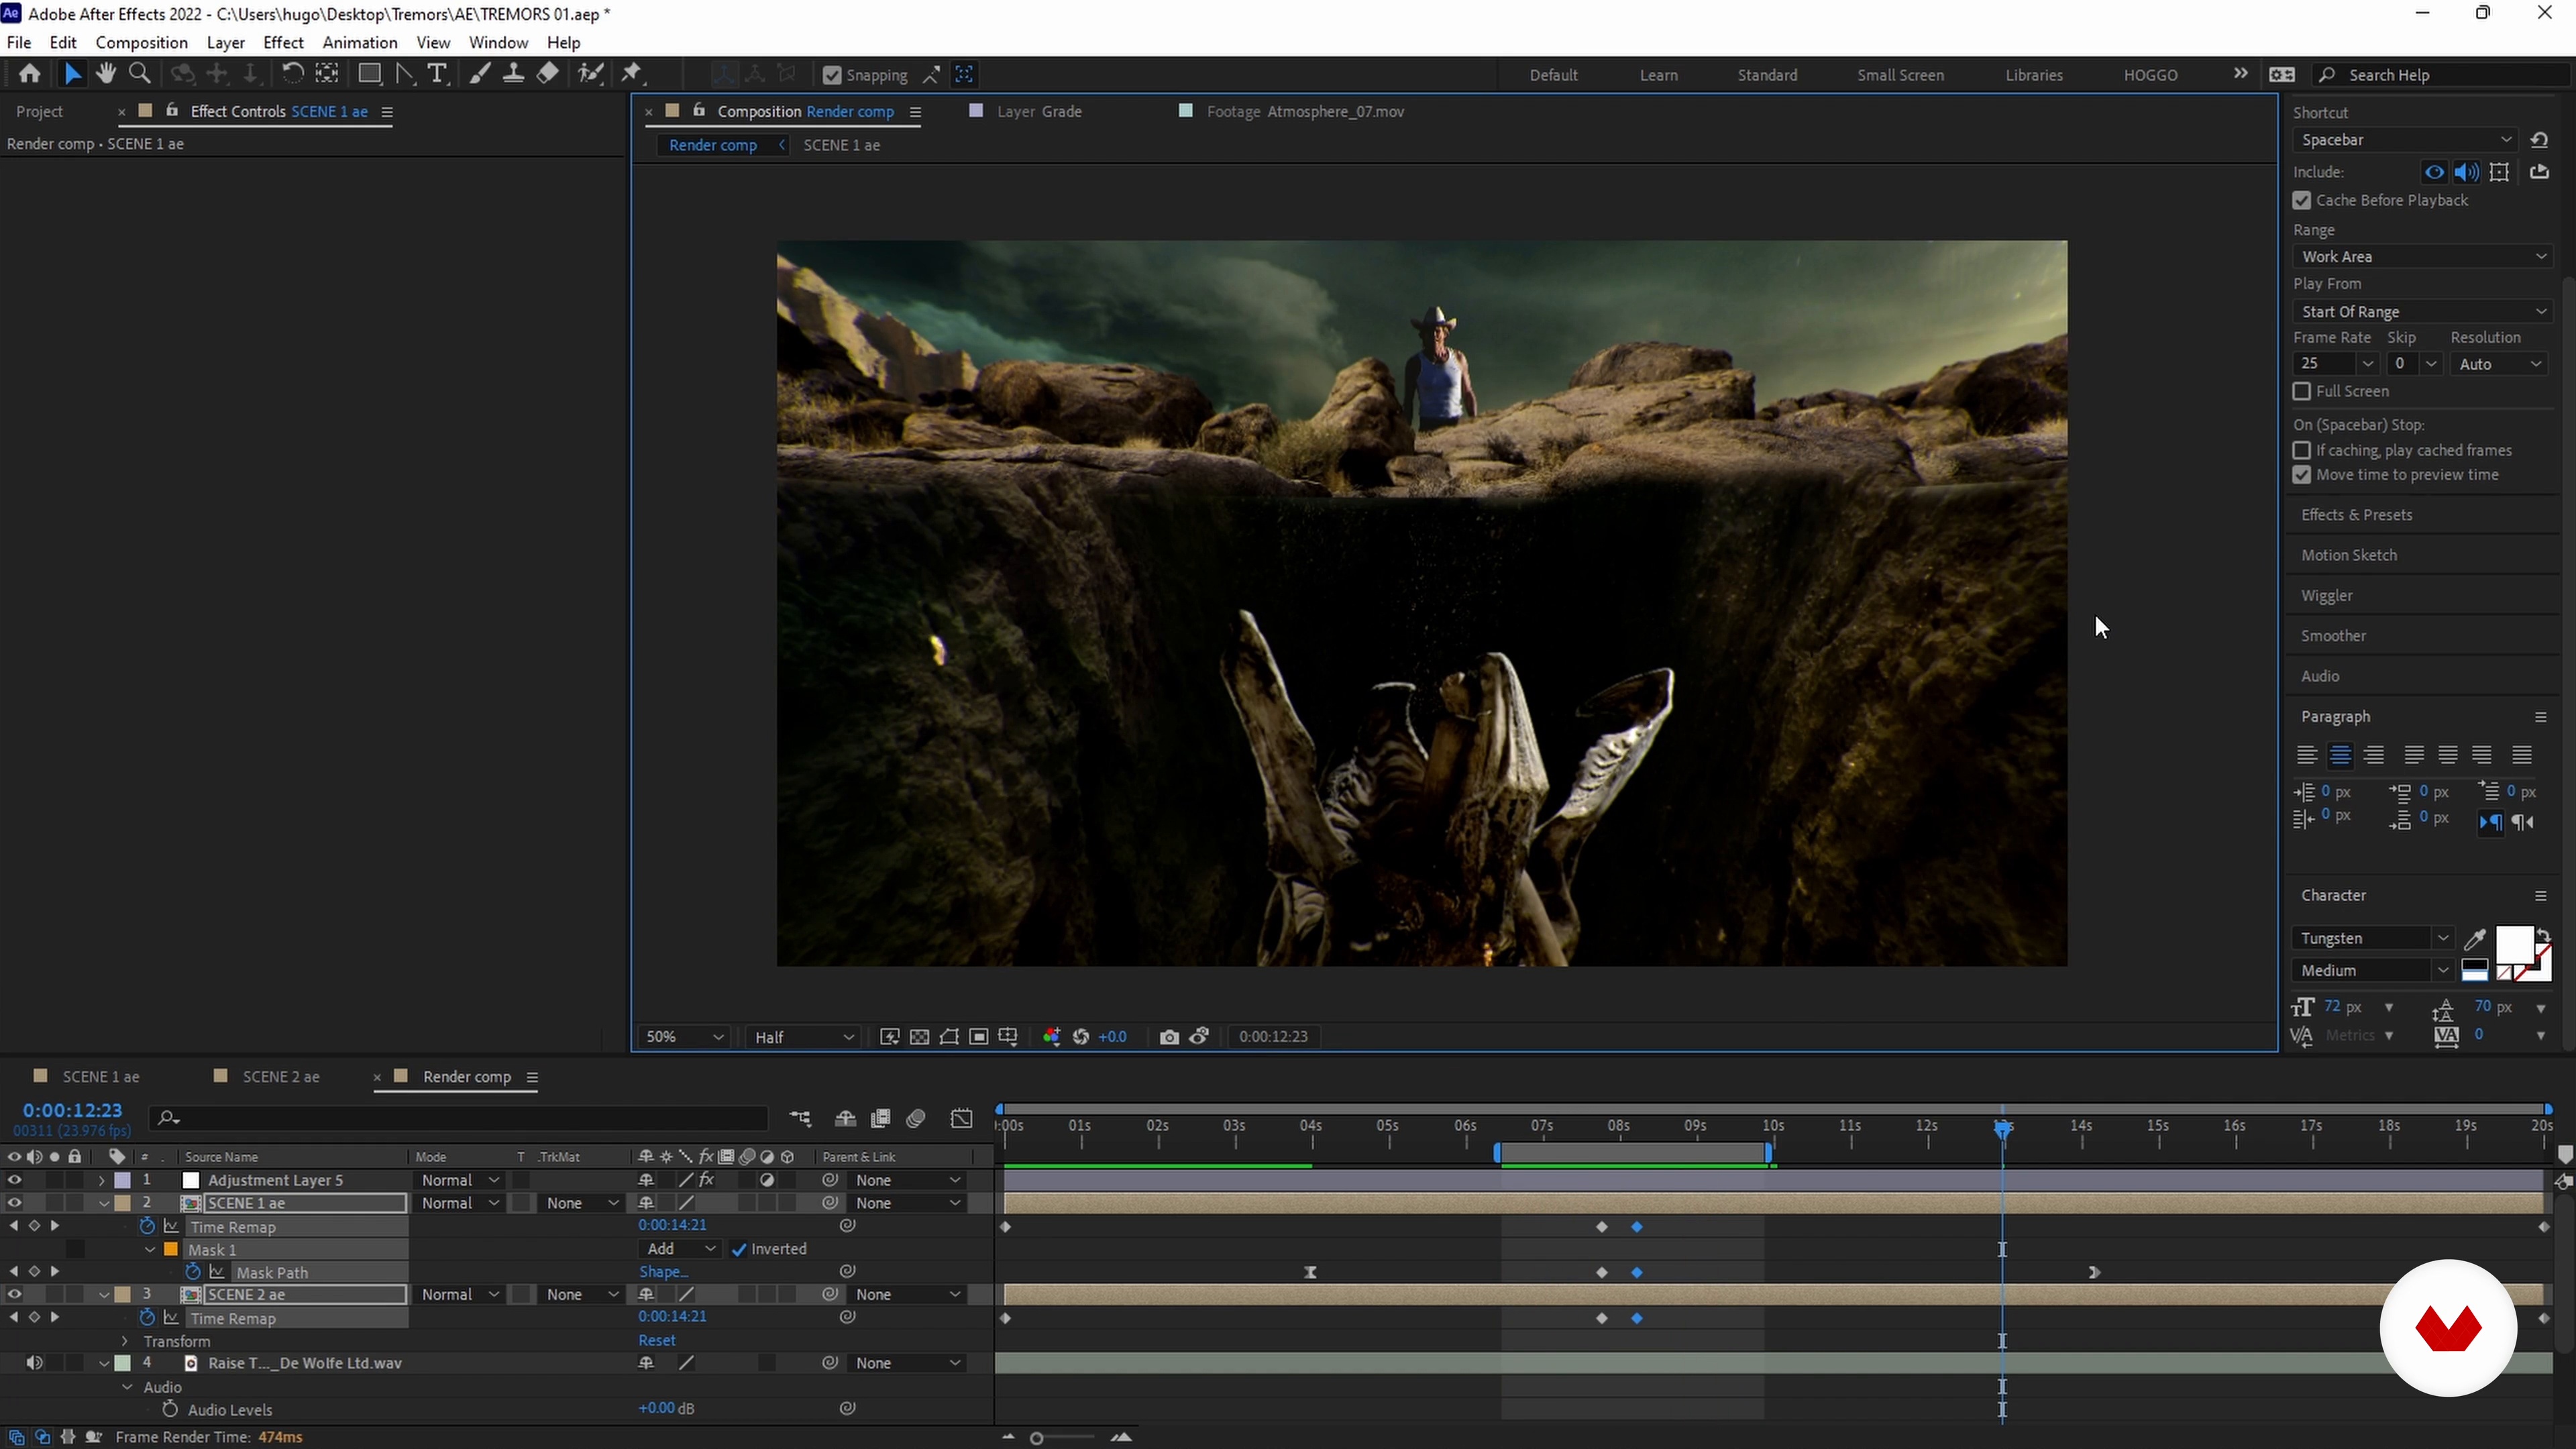The image size is (2576, 1449).
Task: Click the Home icon in the toolbar
Action: click(29, 74)
